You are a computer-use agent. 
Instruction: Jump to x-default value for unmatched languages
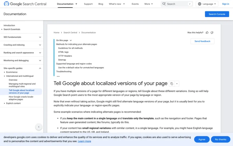[x=81, y=68]
